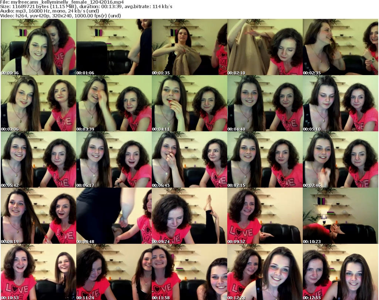379x300 pixels.
Task: Pick the 00:05:42 frame thumbnail
Action: pyautogui.click(x=38, y=160)
